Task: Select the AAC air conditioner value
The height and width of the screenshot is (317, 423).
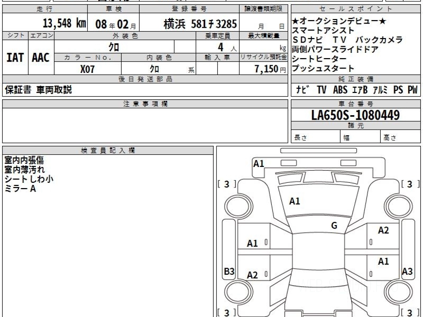Action: 41,57
